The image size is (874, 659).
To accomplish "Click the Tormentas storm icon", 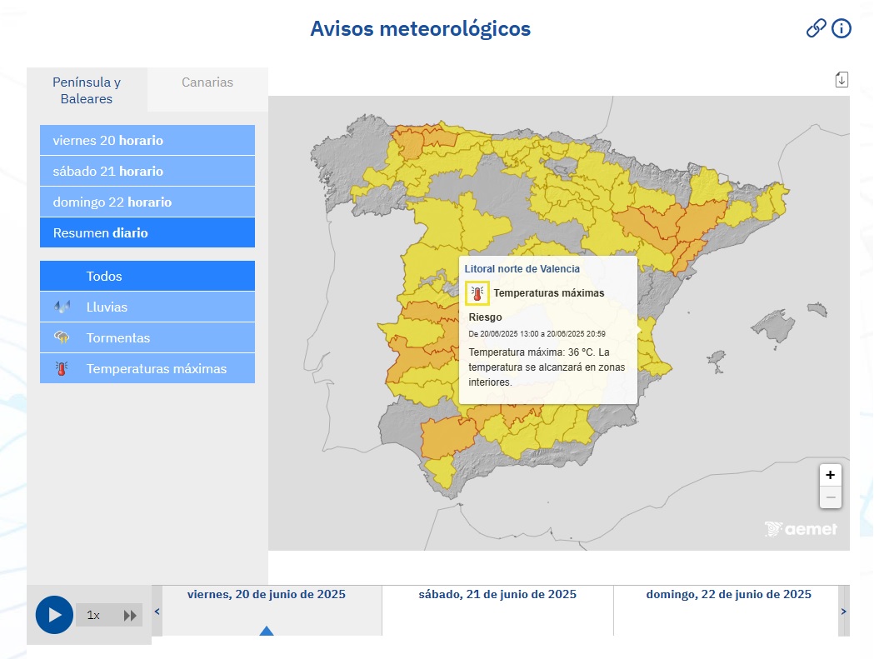I will [x=62, y=337].
